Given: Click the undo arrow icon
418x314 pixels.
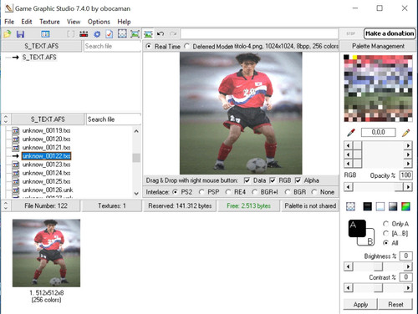Looking at the screenshot, I should tap(161, 33).
